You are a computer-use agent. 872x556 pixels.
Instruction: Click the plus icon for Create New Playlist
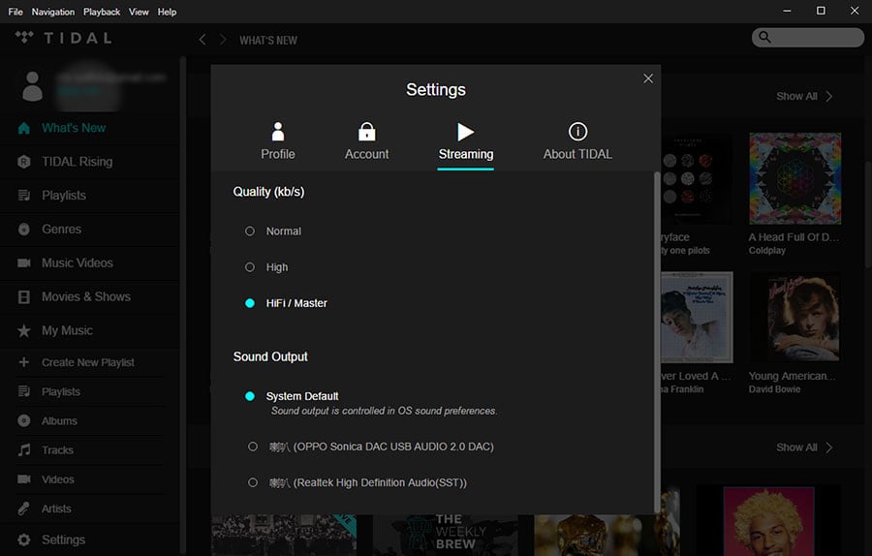24,362
